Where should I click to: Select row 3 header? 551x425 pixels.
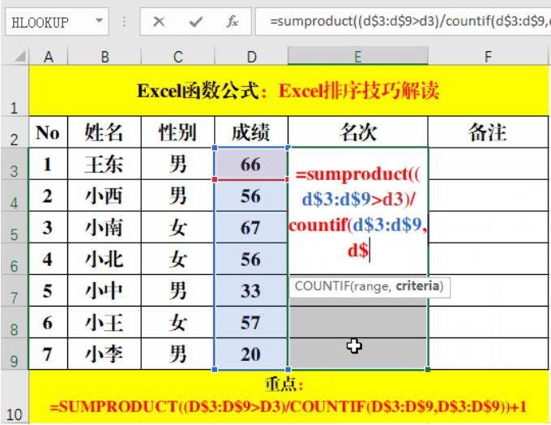[x=14, y=164]
